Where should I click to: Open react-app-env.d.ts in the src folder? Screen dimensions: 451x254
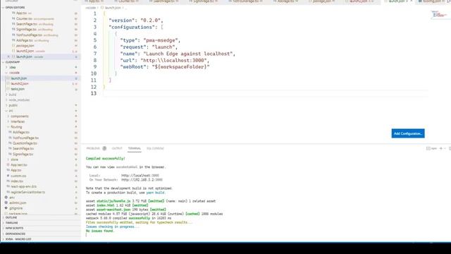point(23,186)
